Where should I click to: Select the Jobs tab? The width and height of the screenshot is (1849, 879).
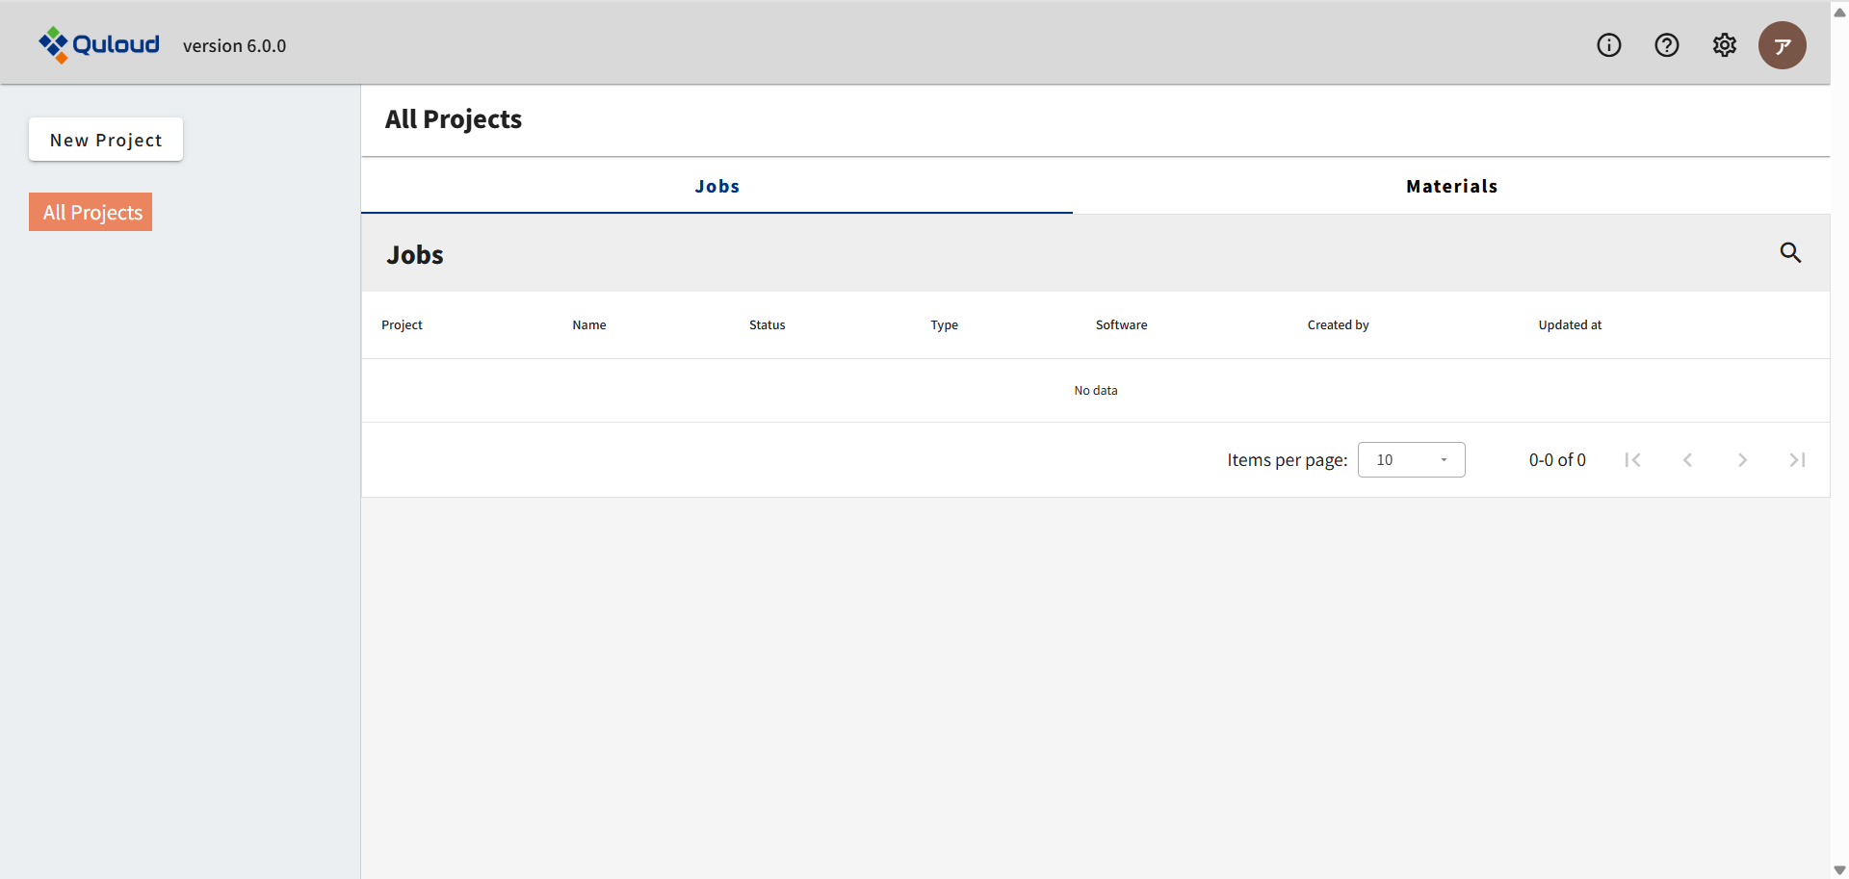[716, 186]
